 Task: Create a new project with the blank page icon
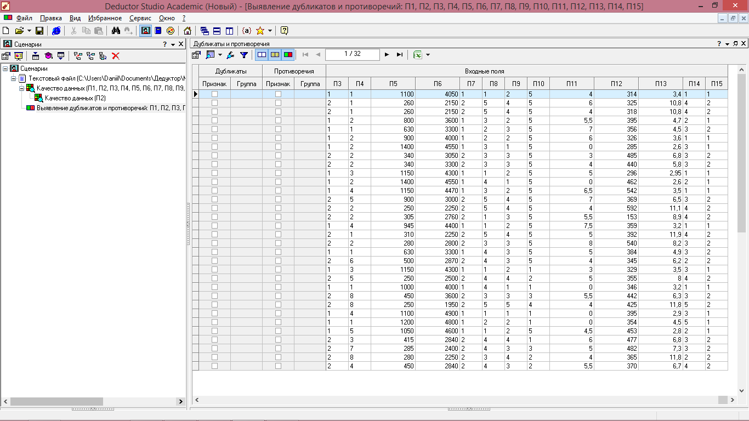(x=6, y=31)
